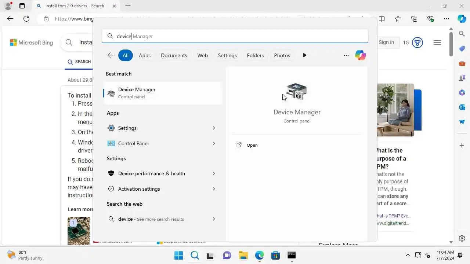Go back in Edge browser

tap(10, 19)
